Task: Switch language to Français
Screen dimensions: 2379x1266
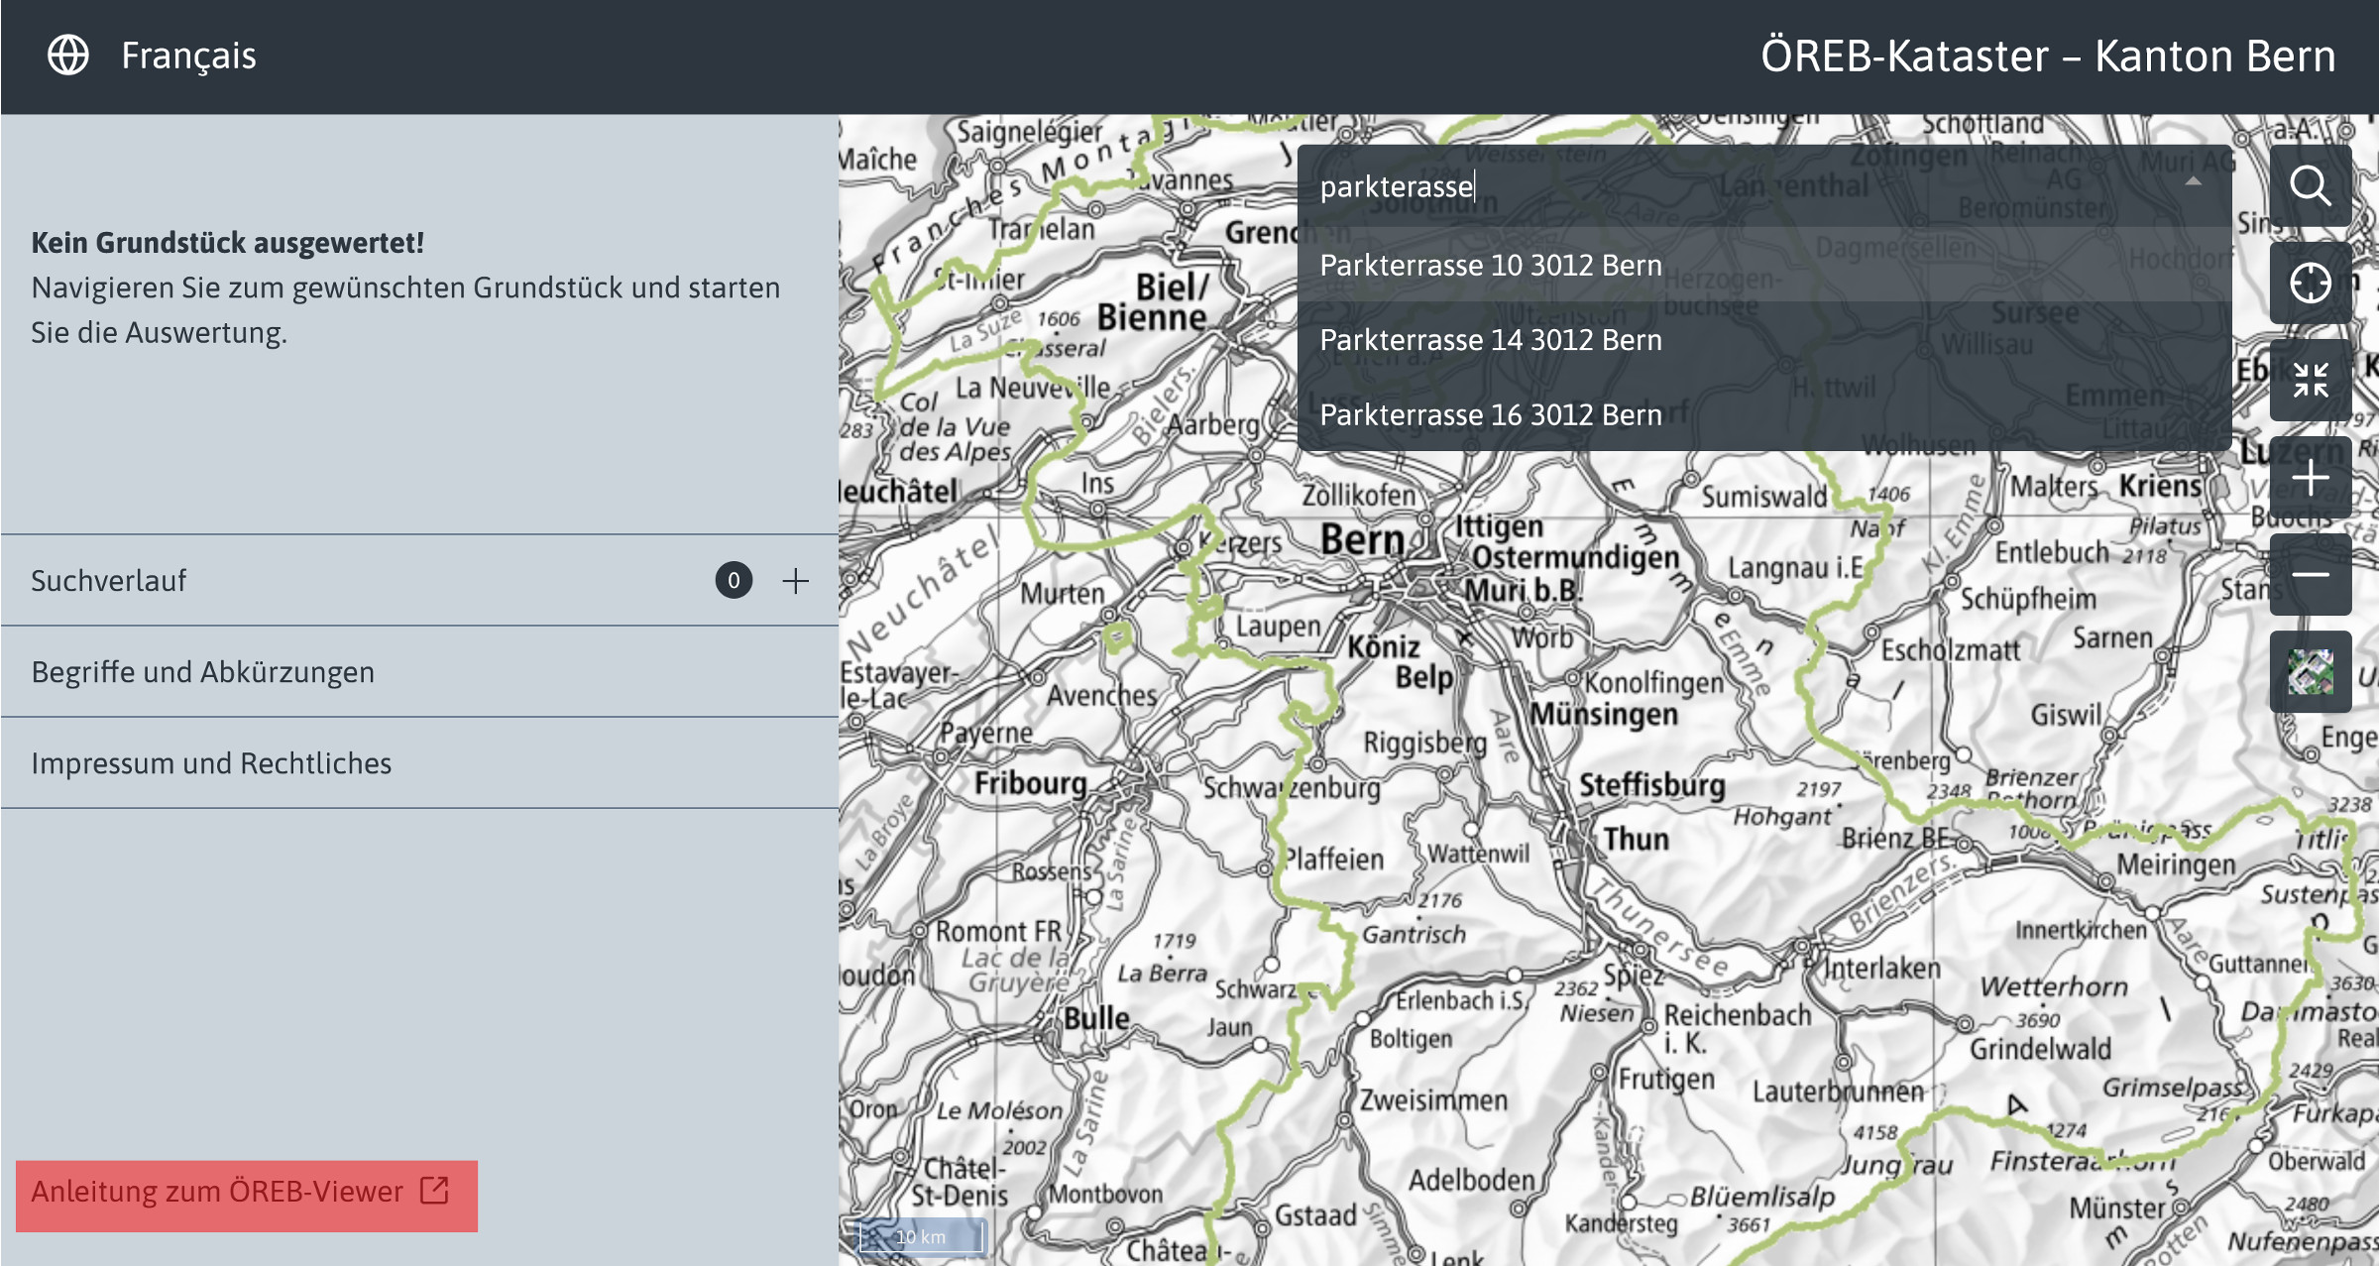Action: click(188, 56)
